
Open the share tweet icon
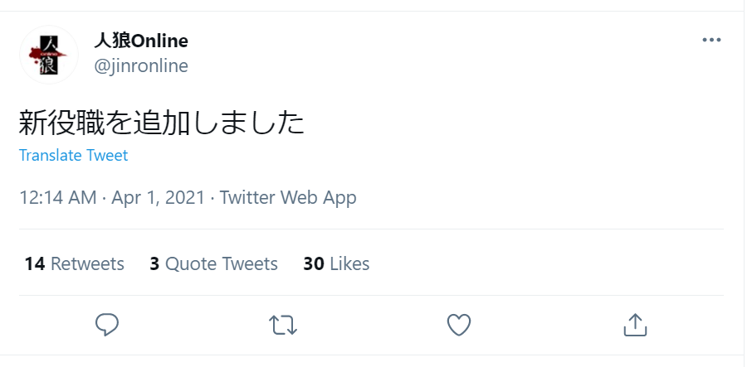(x=634, y=324)
